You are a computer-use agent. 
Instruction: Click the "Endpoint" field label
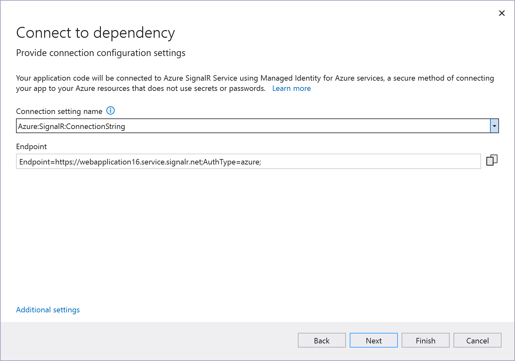coord(31,147)
